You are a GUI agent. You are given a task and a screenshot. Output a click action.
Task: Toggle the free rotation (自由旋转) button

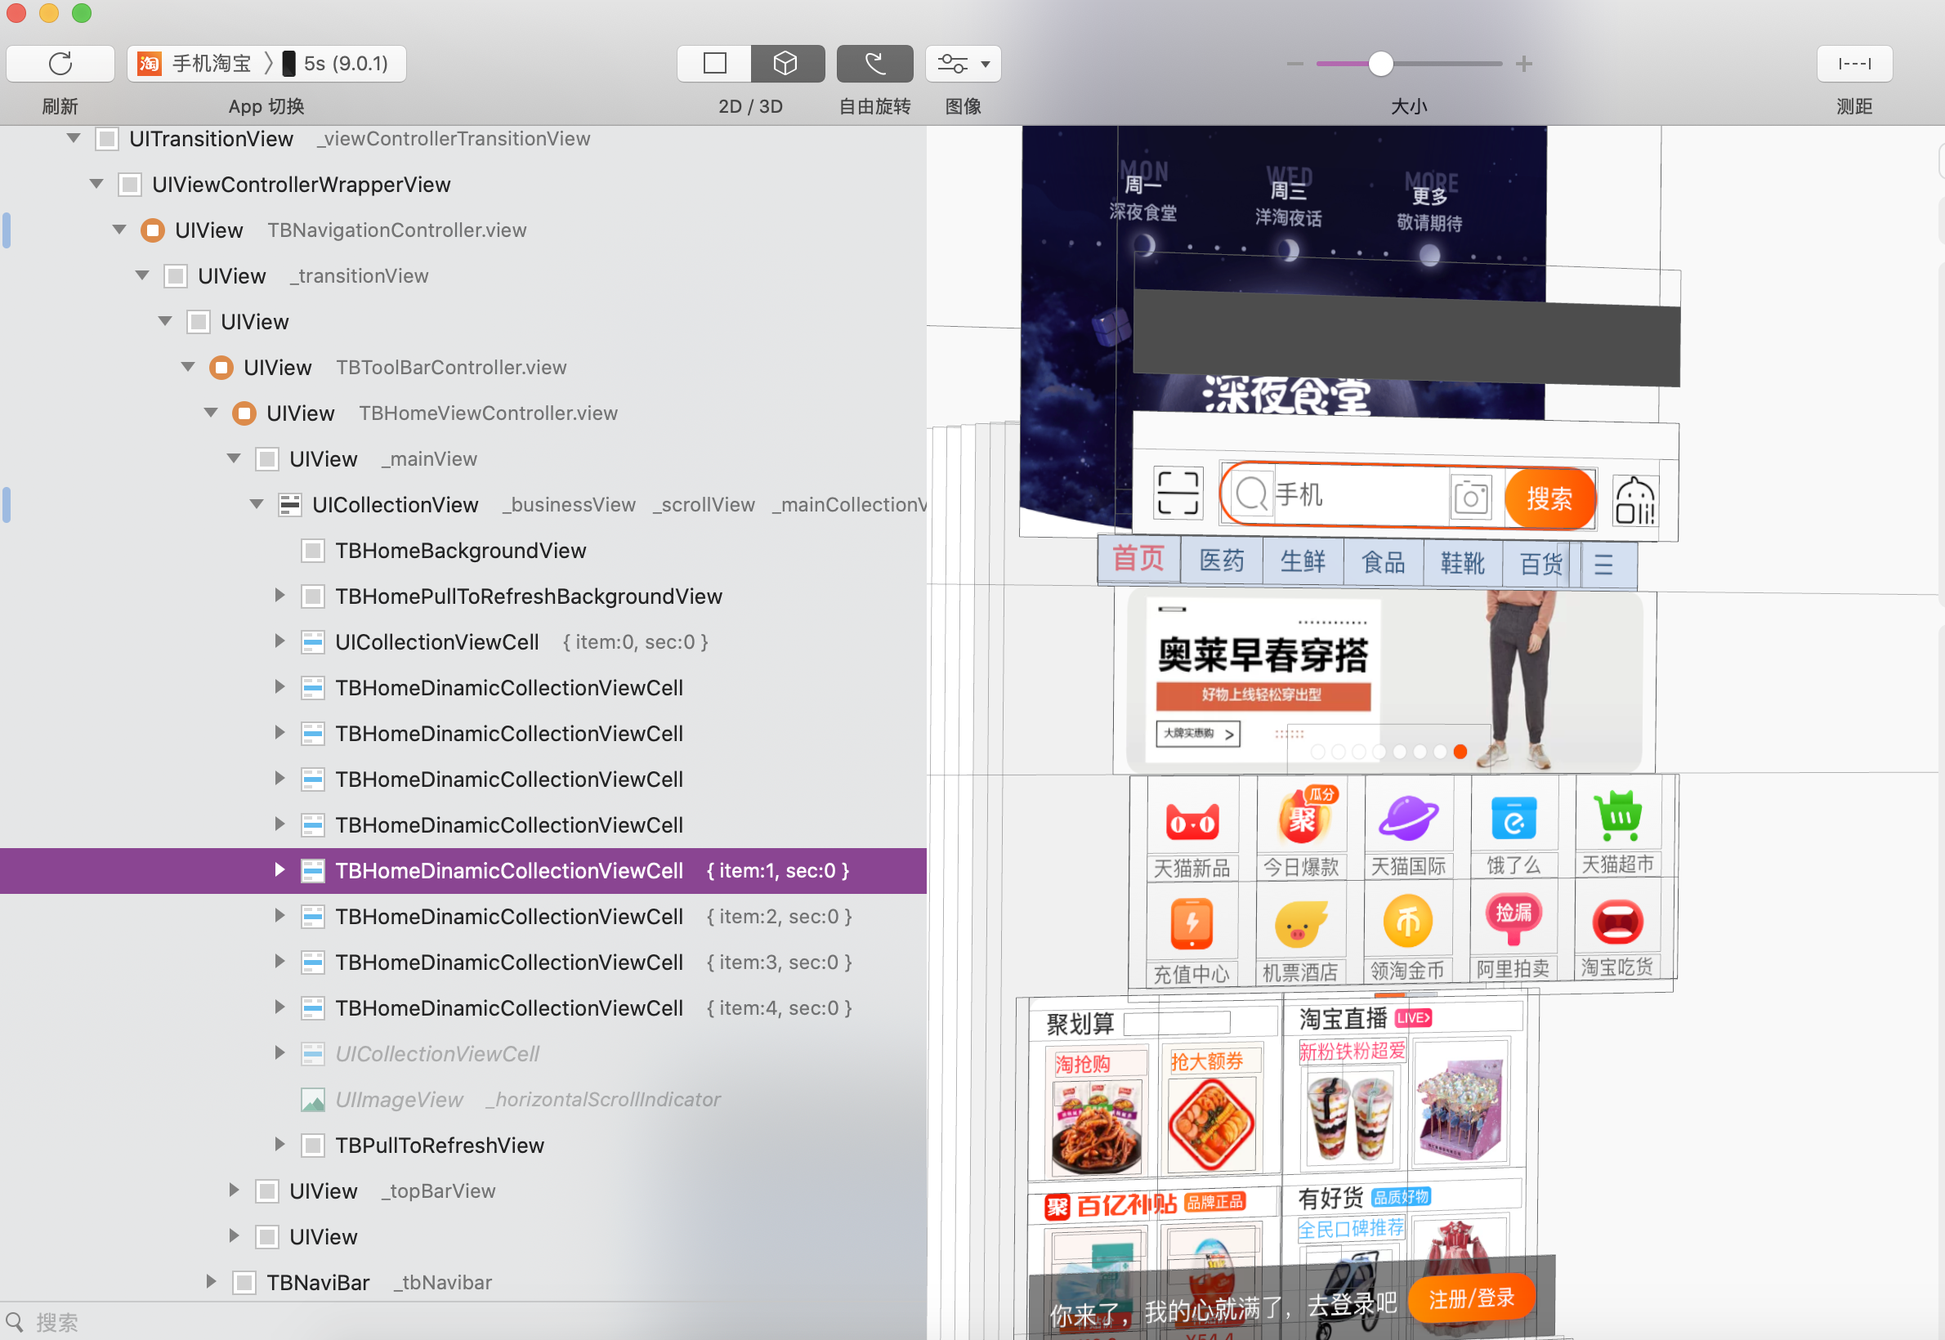click(x=874, y=64)
